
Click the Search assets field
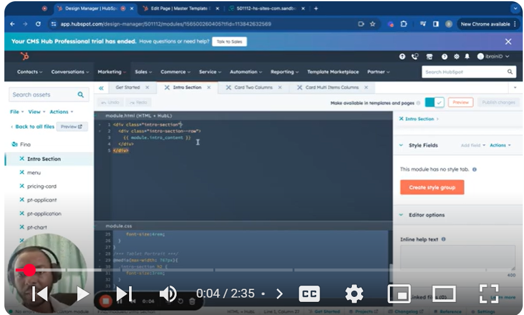tap(49, 95)
